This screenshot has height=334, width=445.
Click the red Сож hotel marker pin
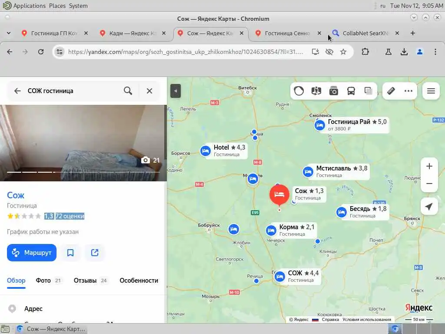pyautogui.click(x=279, y=195)
